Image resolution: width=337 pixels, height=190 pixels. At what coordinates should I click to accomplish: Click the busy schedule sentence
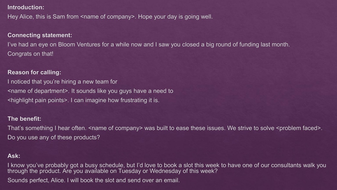(167, 168)
